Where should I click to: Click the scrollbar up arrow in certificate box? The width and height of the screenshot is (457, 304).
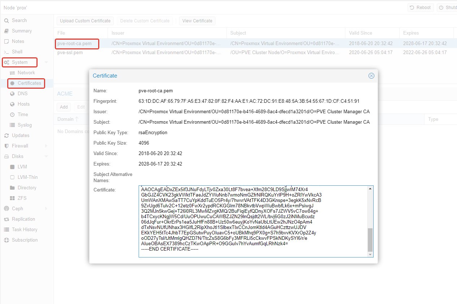coord(370,189)
